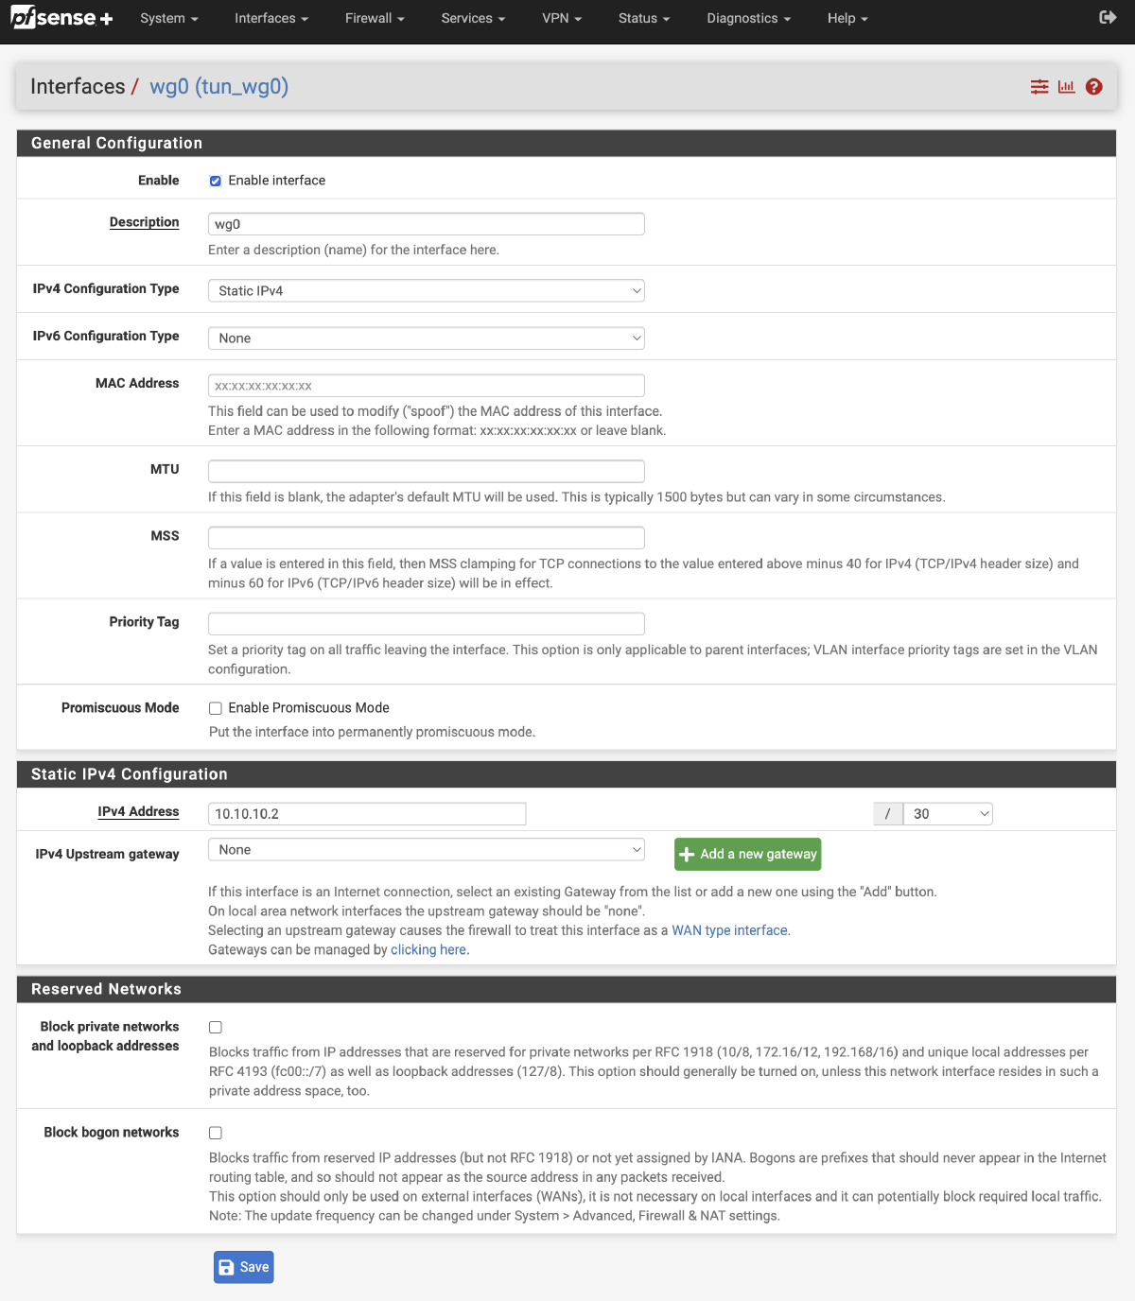Screen dimensions: 1135x1301
Task: Click the disk icon inside the Save button
Action: pos(226,1266)
